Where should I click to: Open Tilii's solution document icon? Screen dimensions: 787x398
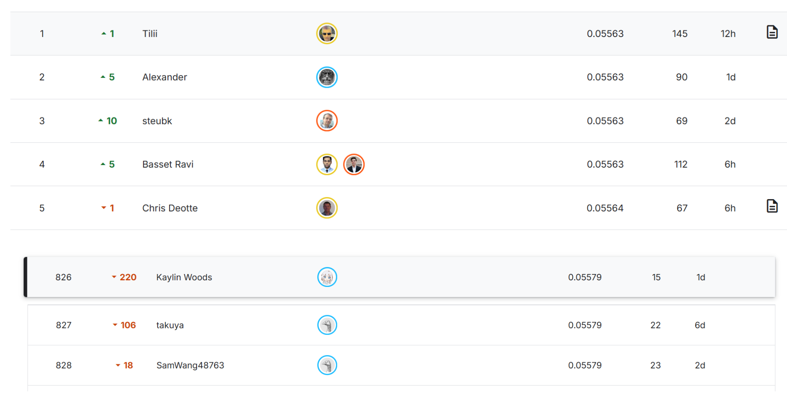(x=772, y=32)
